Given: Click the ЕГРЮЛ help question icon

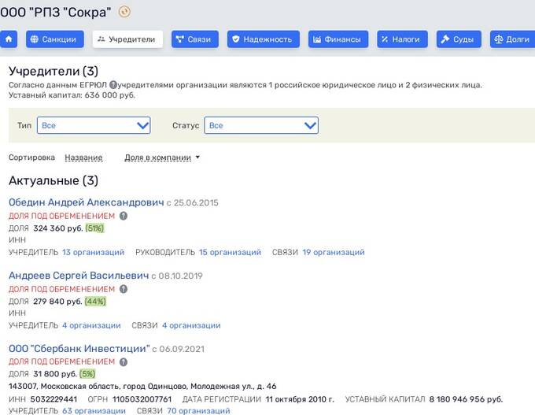Looking at the screenshot, I should pyautogui.click(x=113, y=85).
